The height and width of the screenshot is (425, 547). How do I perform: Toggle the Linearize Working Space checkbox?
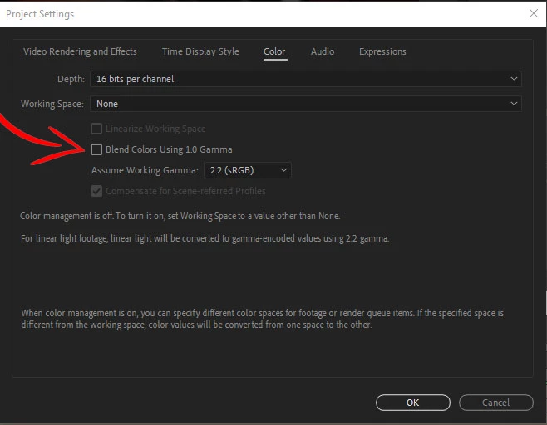pos(96,129)
